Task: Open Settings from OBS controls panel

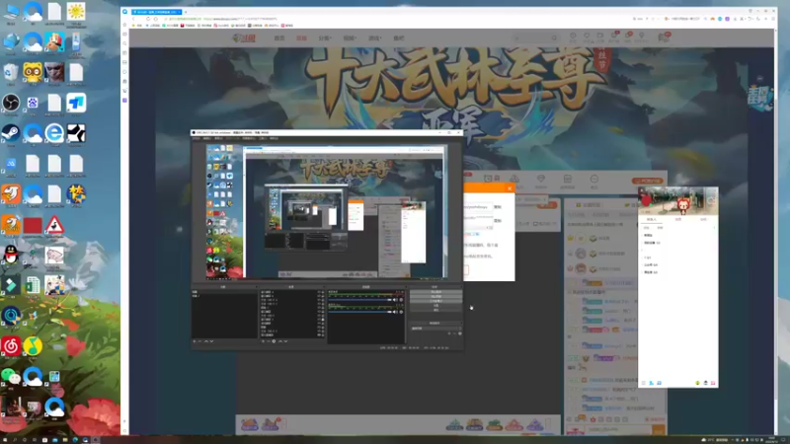Action: [x=435, y=306]
